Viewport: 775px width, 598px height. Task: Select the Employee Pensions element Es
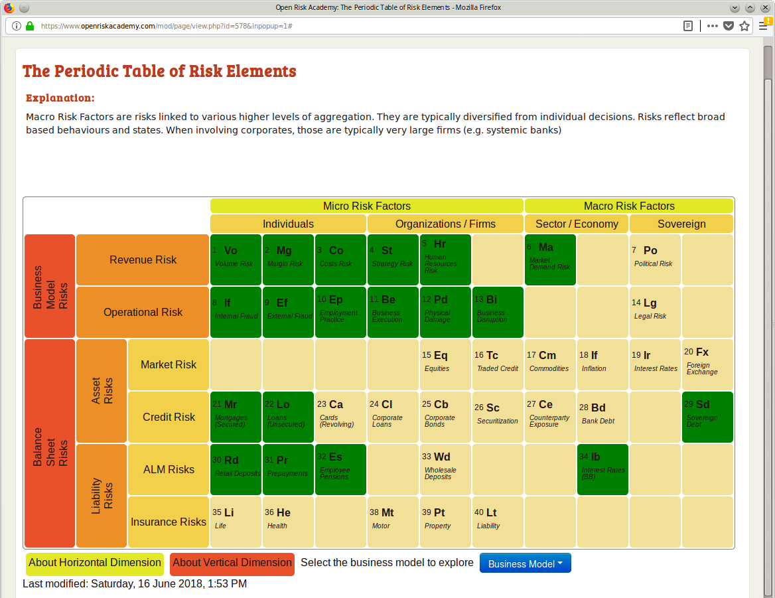pyautogui.click(x=340, y=469)
